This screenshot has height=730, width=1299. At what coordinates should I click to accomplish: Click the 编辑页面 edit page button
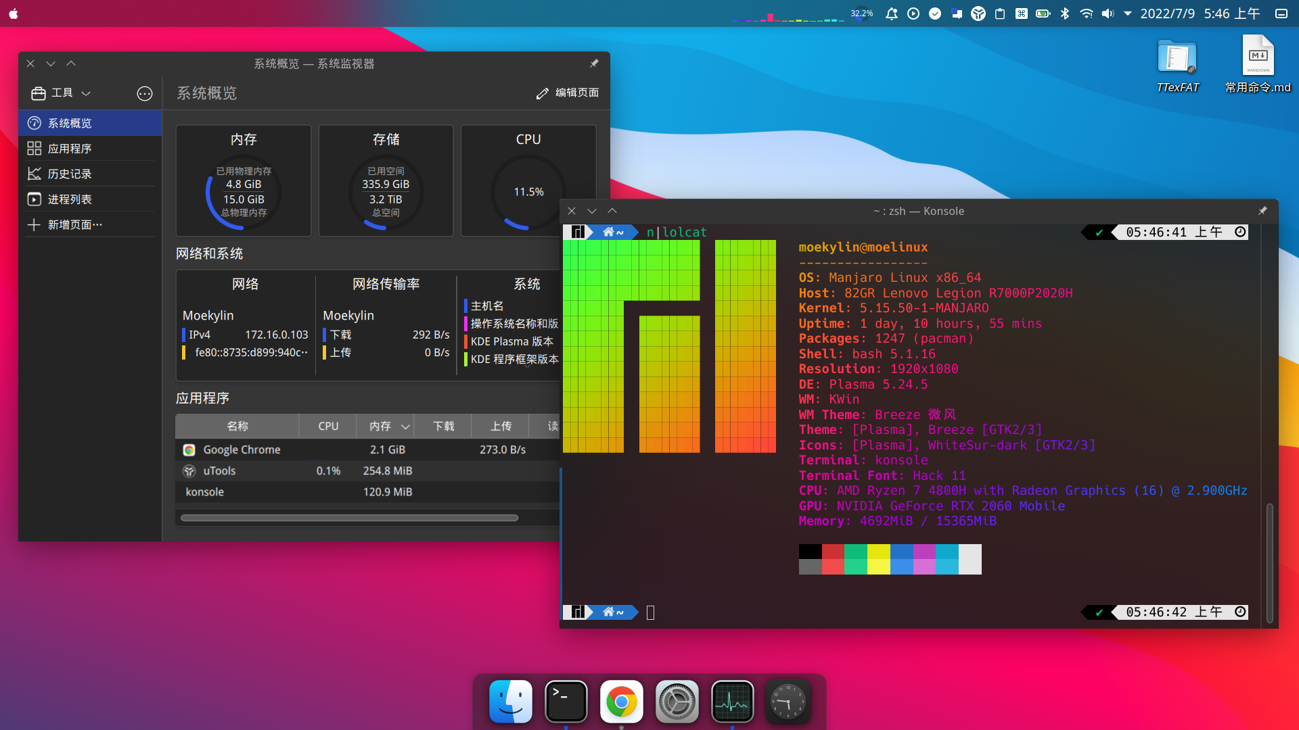point(568,93)
